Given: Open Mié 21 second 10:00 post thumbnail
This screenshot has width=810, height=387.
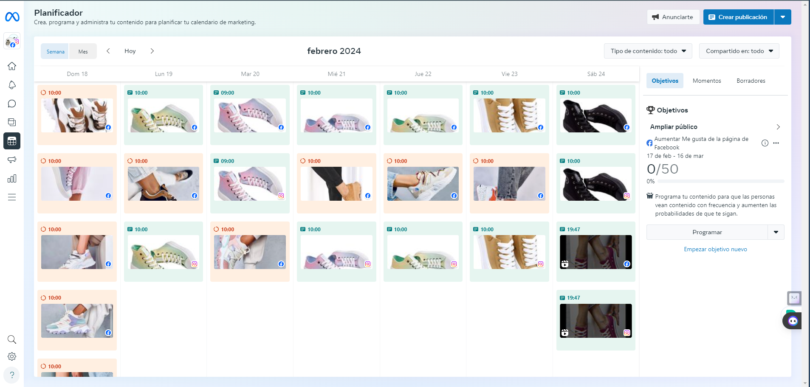Looking at the screenshot, I should (x=336, y=184).
